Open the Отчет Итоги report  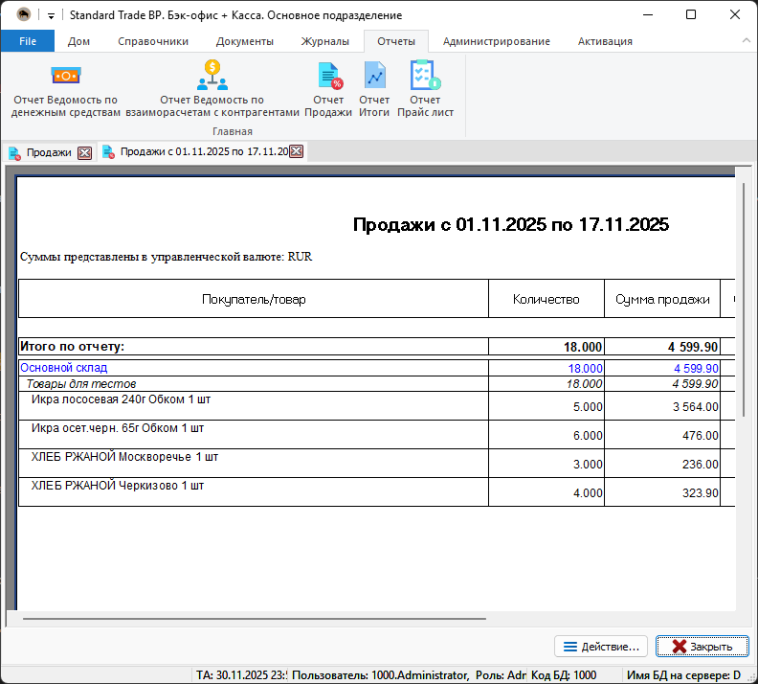374,89
